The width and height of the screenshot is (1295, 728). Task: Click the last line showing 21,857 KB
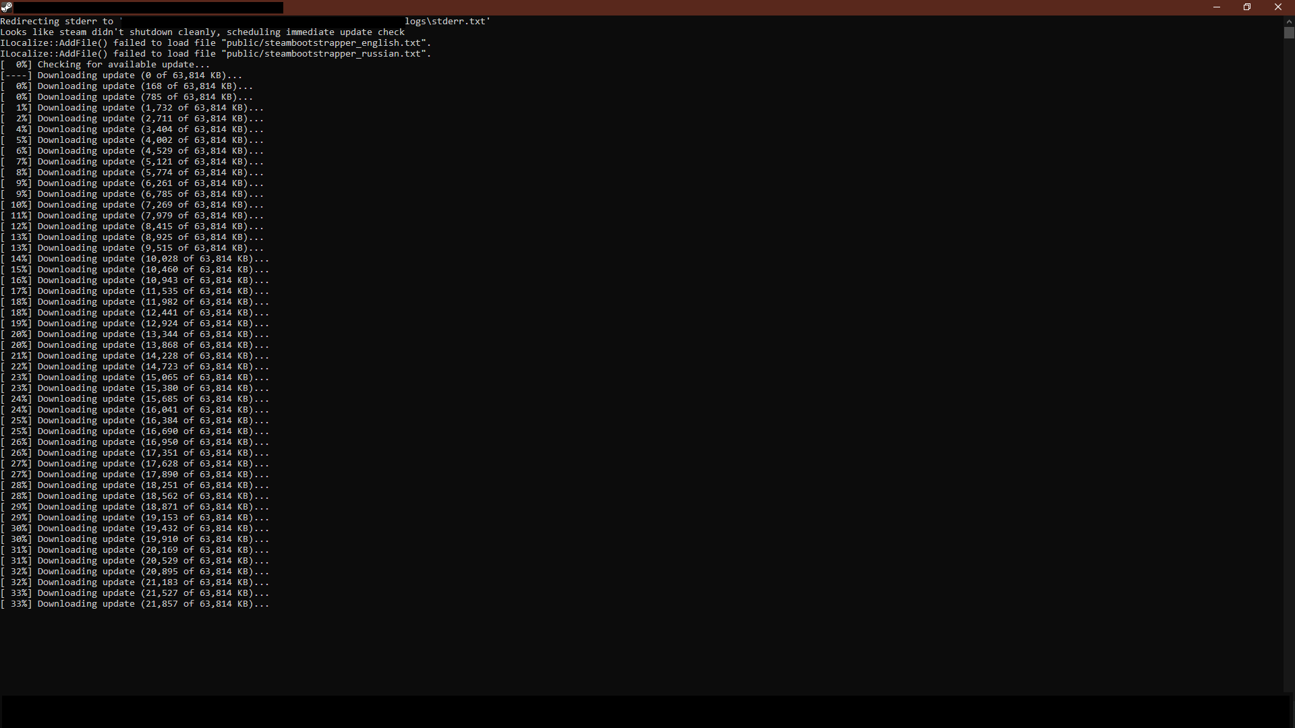[135, 604]
